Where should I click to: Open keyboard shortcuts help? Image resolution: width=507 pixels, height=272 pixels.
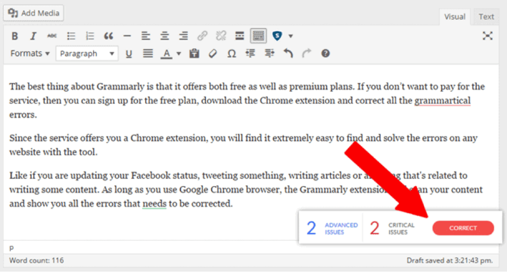(325, 53)
